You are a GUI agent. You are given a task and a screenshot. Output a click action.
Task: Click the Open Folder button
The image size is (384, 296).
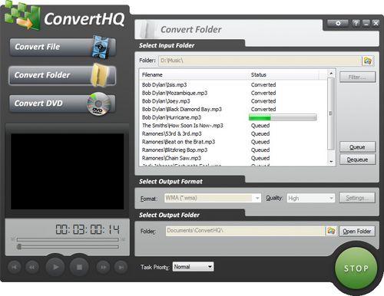click(357, 231)
